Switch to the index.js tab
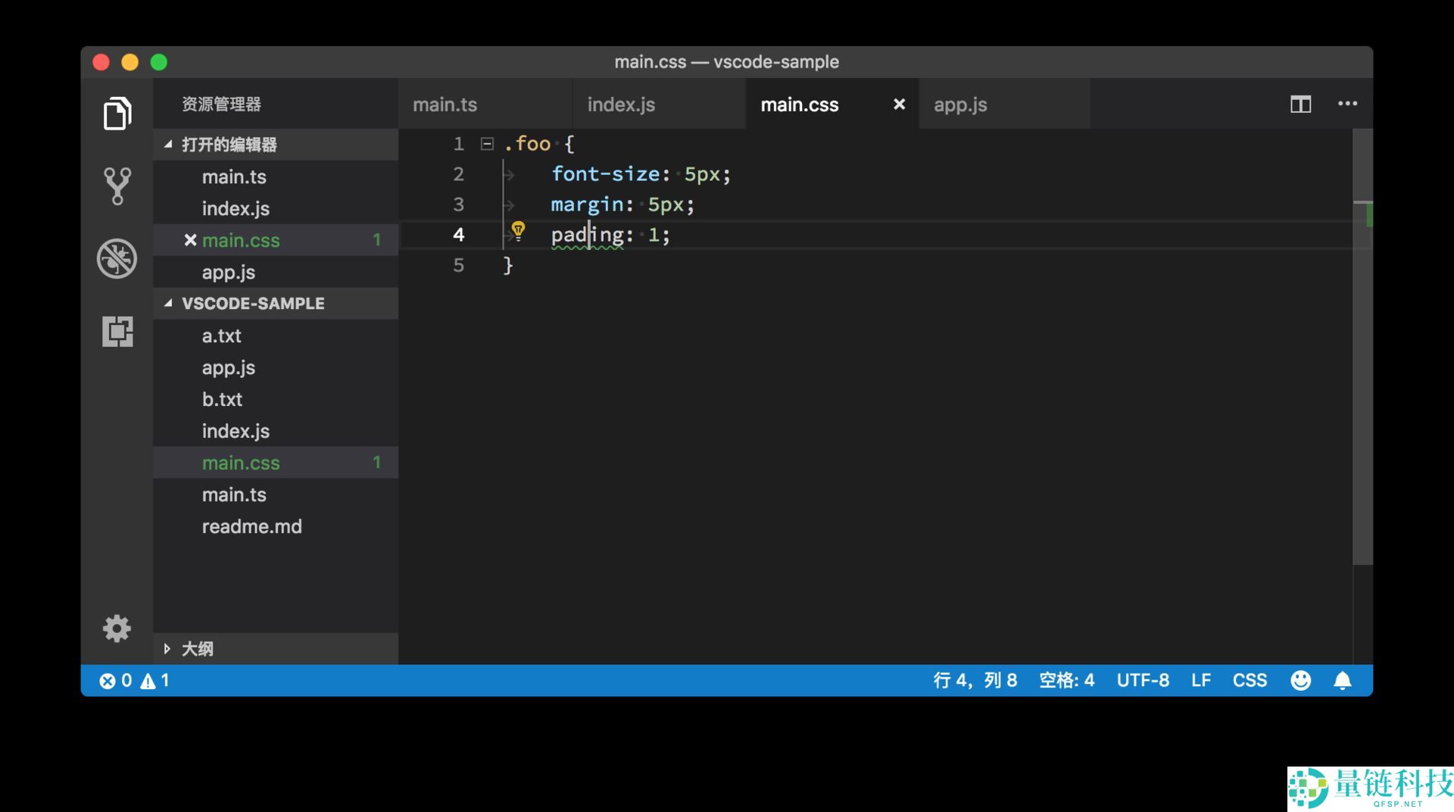The image size is (1454, 812). click(x=659, y=104)
